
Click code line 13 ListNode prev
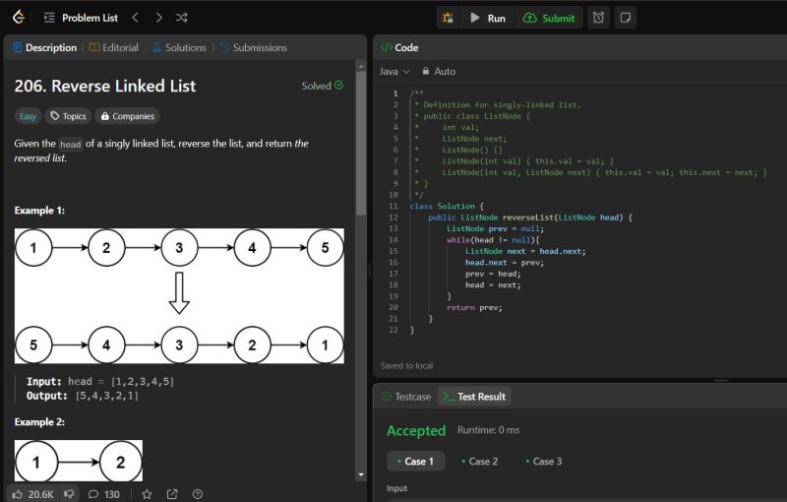click(x=495, y=228)
